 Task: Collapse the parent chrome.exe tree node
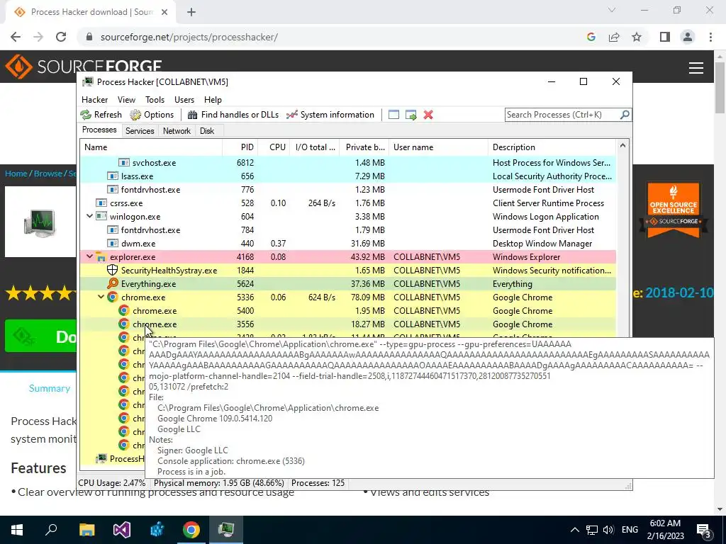(x=101, y=297)
